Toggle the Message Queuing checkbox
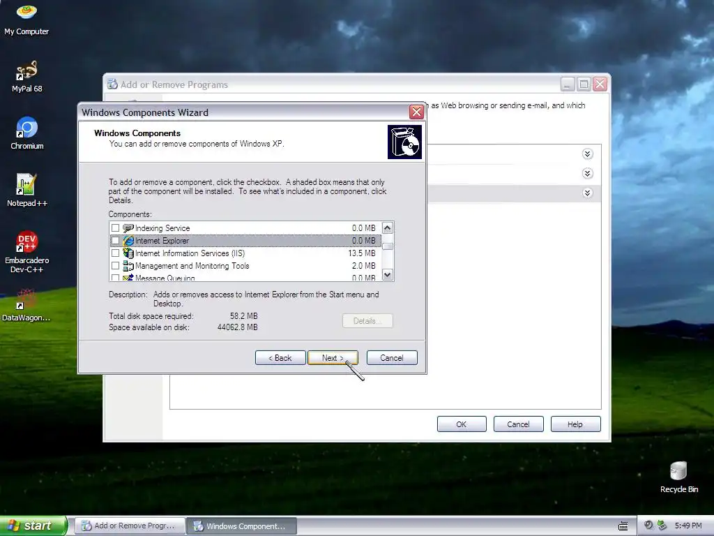 point(115,278)
